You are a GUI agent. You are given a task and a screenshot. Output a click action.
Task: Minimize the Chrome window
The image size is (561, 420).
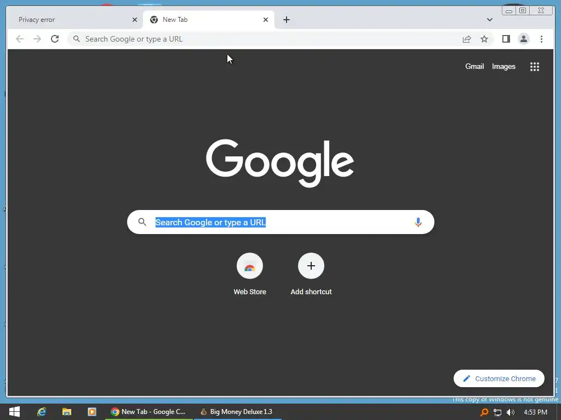(509, 11)
